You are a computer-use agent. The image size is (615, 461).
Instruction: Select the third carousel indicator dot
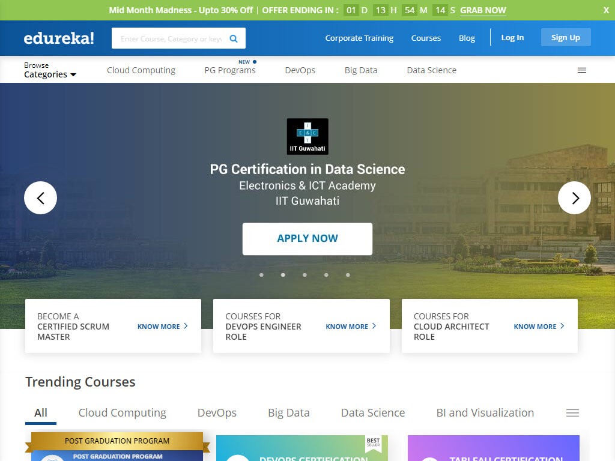[304, 275]
